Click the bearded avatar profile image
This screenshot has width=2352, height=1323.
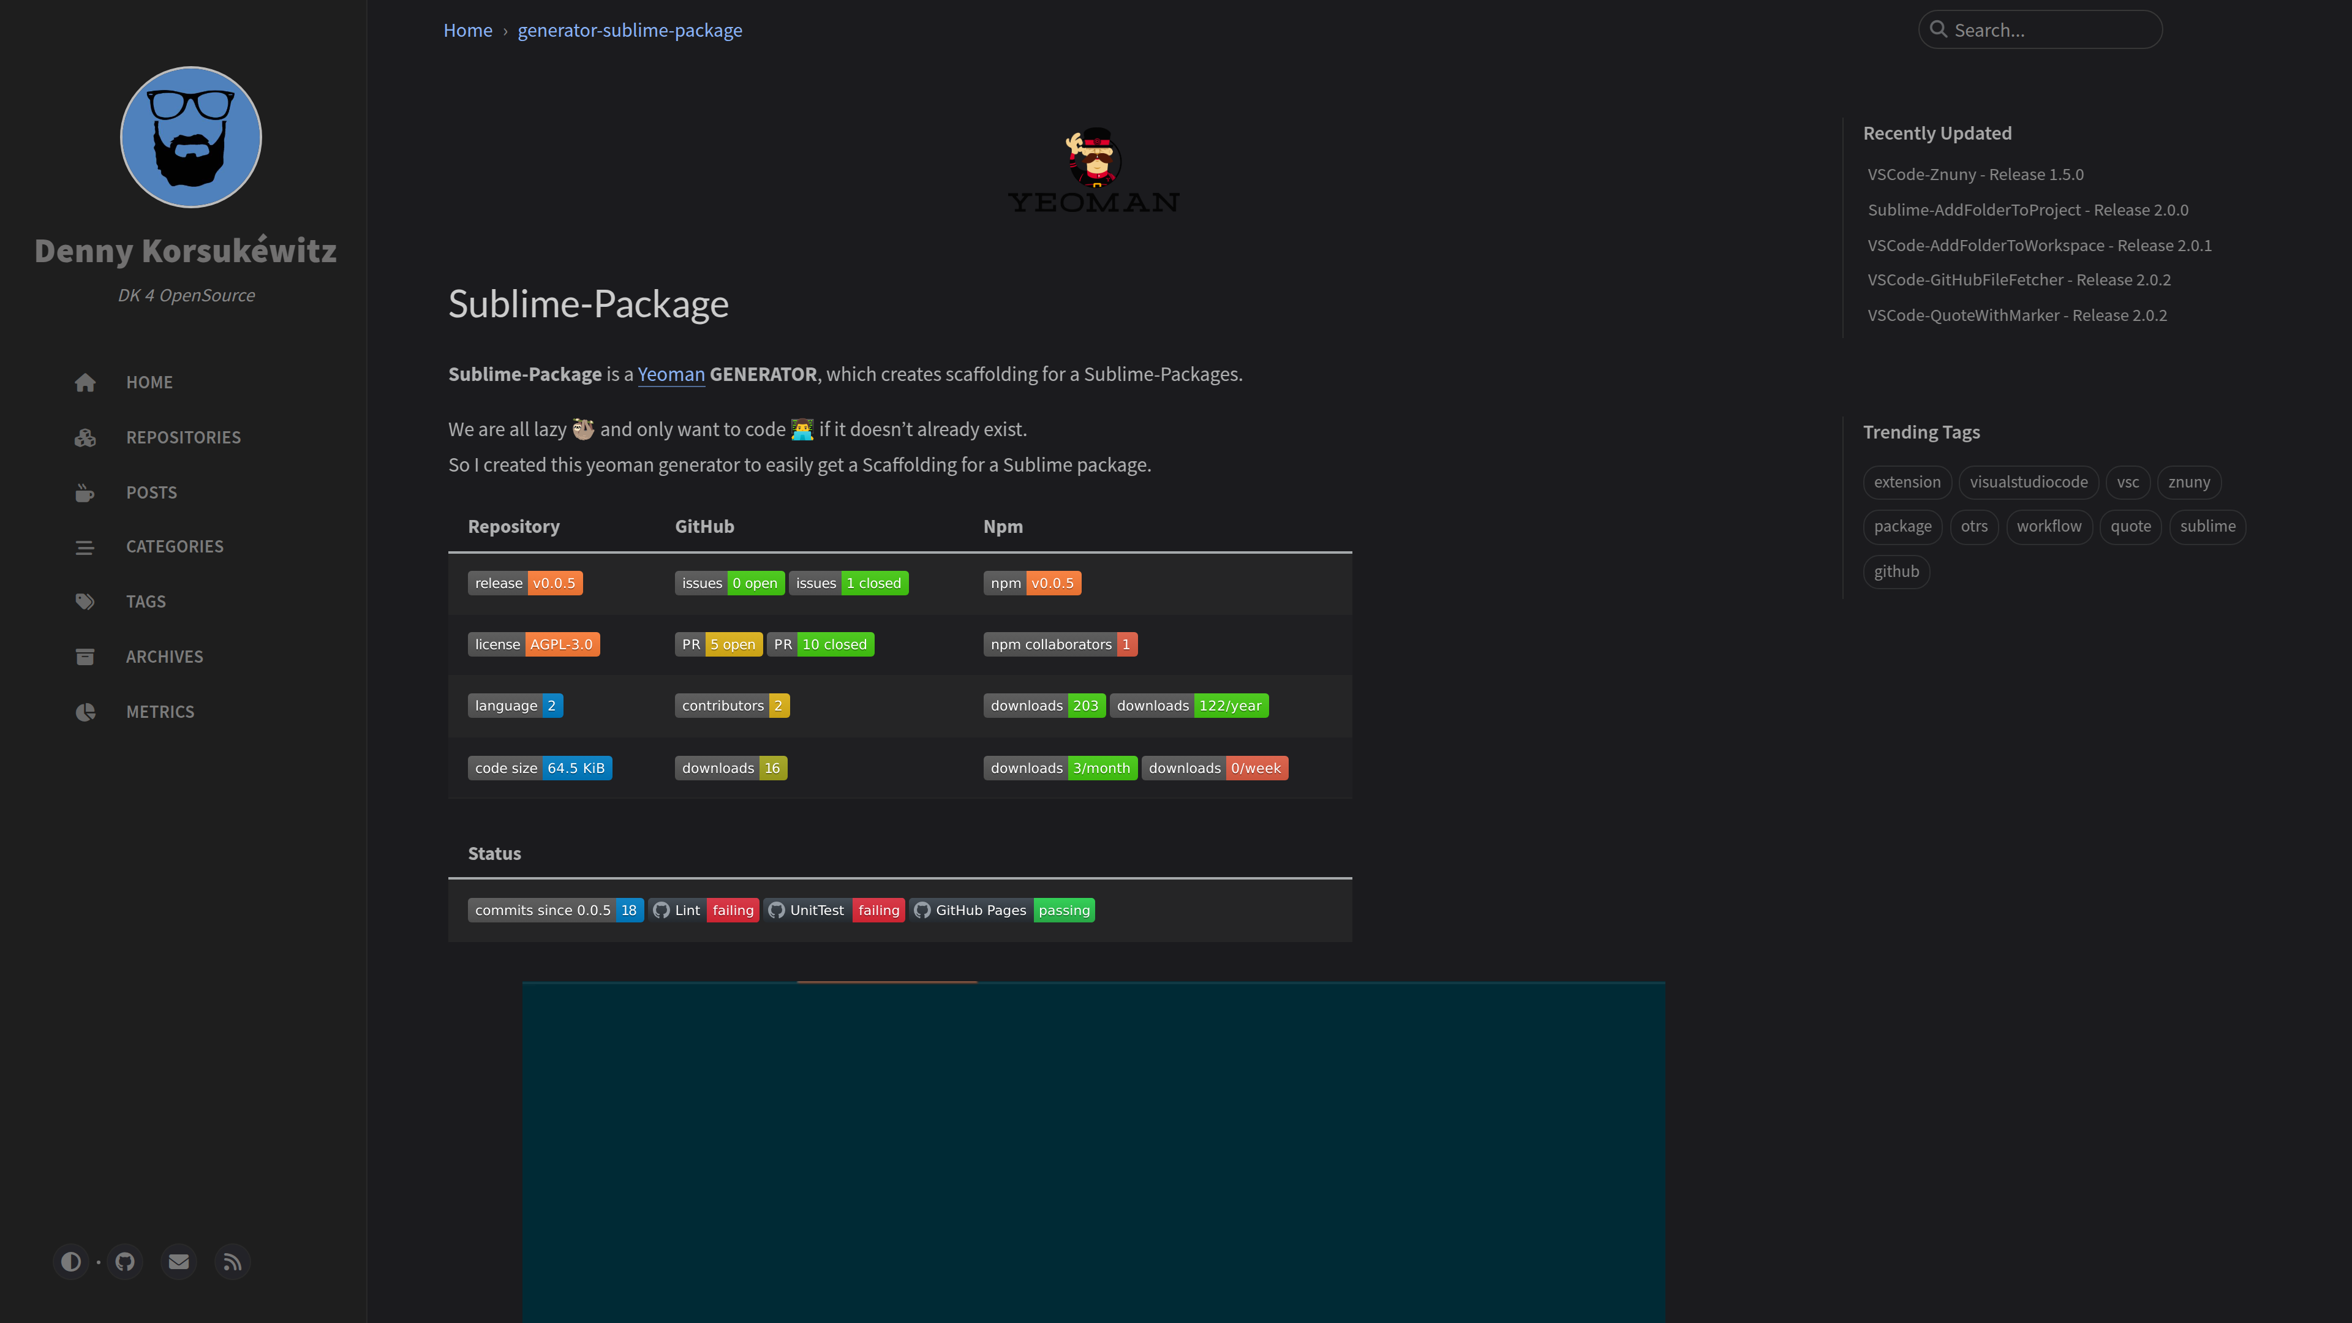pos(191,137)
